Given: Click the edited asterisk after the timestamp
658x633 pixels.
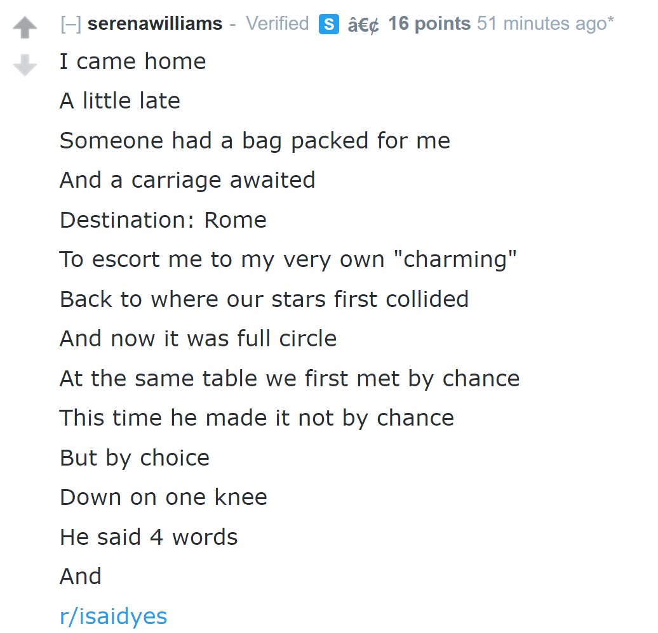Looking at the screenshot, I should tap(611, 23).
